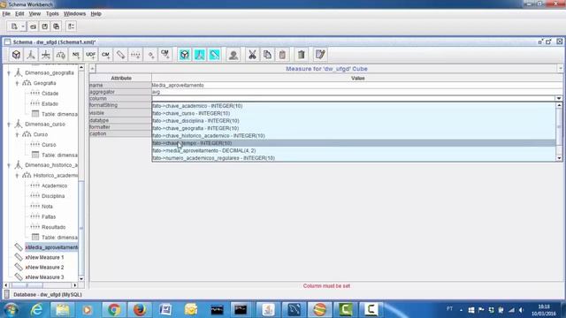Screen dimensions: 566x318
Task: Click the Cut scissors icon
Action: [x=252, y=55]
